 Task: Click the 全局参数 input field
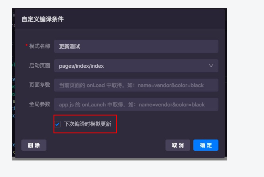(136, 104)
